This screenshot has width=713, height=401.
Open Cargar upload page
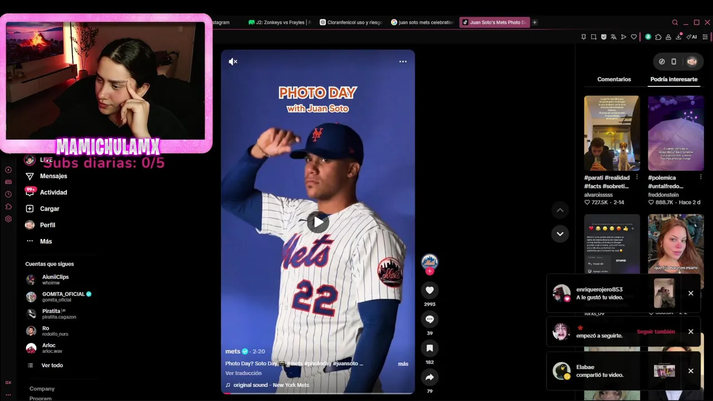(x=42, y=209)
